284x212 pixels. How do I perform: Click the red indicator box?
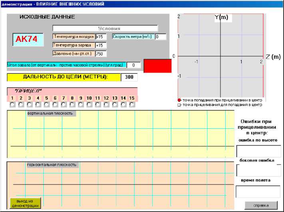157,66
